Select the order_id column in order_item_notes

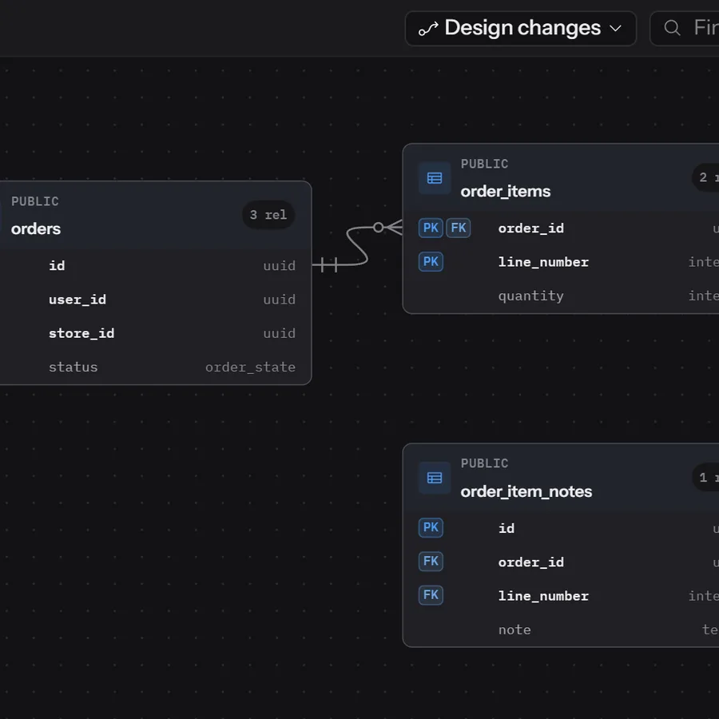pyautogui.click(x=531, y=562)
